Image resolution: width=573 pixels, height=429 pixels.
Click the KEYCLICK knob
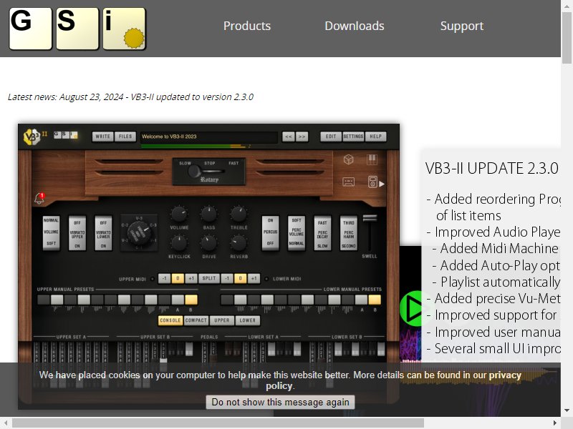point(179,243)
